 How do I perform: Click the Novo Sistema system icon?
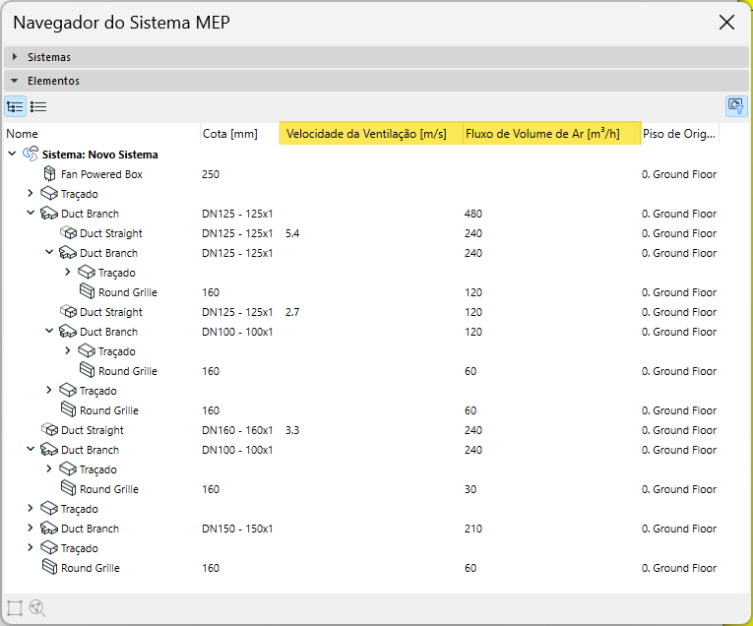pyautogui.click(x=31, y=155)
